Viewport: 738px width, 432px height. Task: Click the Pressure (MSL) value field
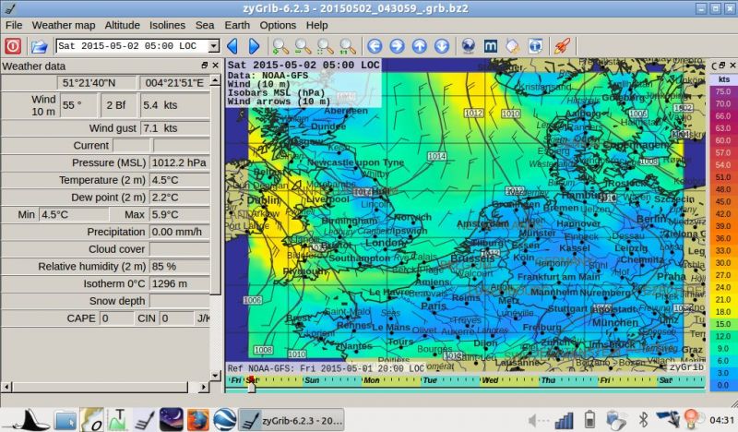click(179, 162)
